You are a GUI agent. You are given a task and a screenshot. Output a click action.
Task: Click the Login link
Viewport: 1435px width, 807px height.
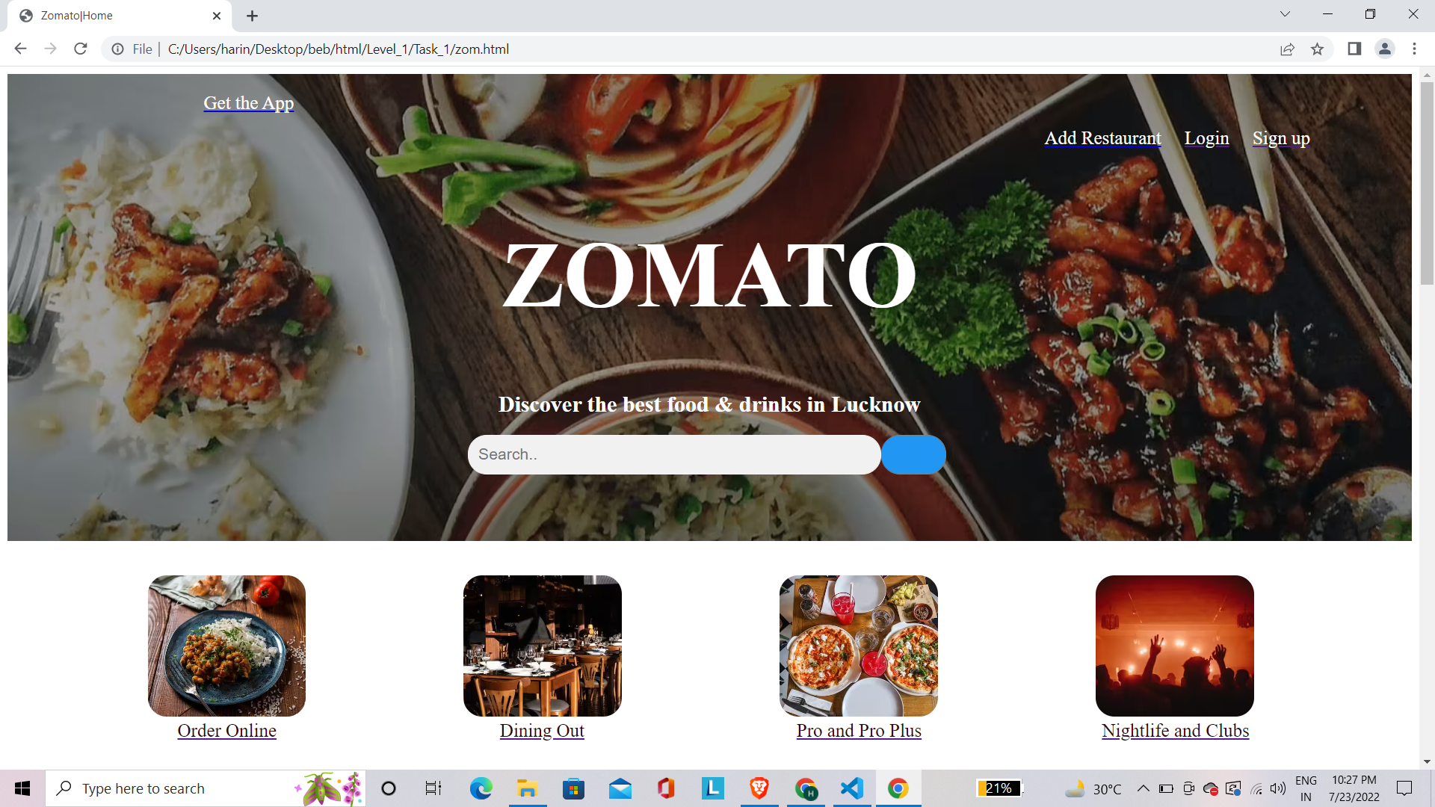tap(1206, 138)
